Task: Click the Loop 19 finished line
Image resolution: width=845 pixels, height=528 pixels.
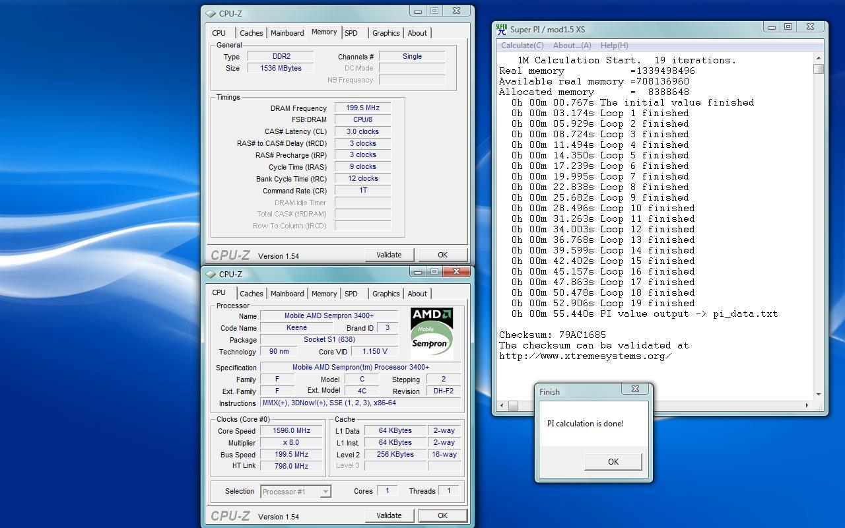Action: [603, 303]
